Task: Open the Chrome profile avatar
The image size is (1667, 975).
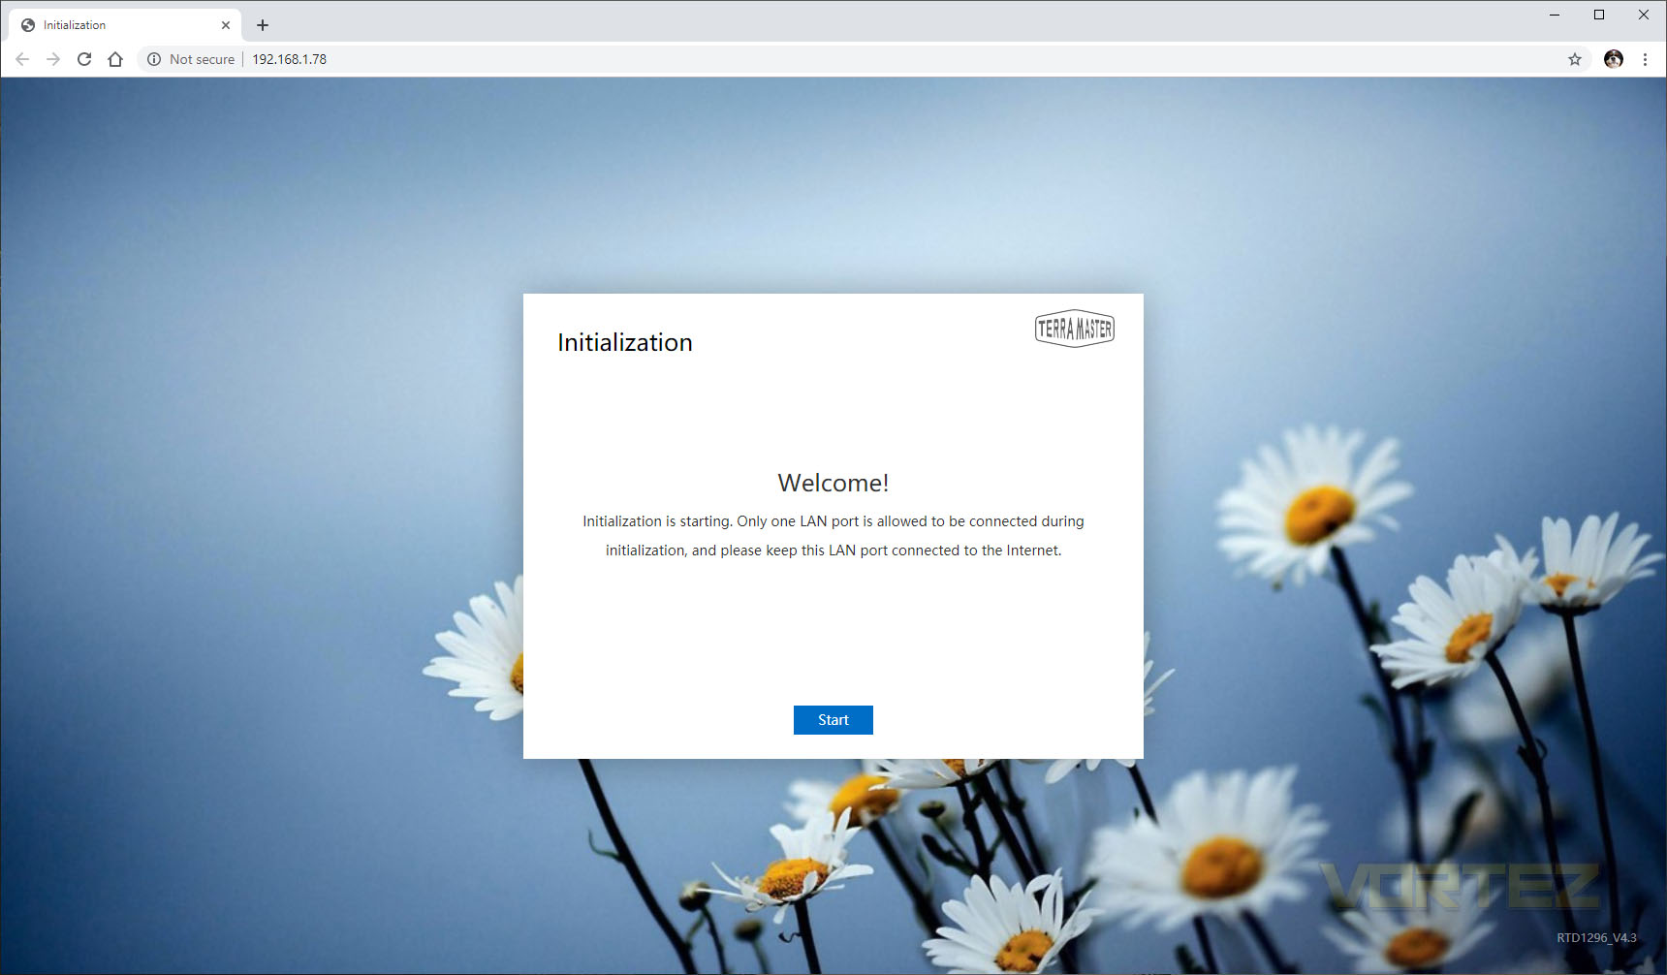Action: coord(1614,59)
